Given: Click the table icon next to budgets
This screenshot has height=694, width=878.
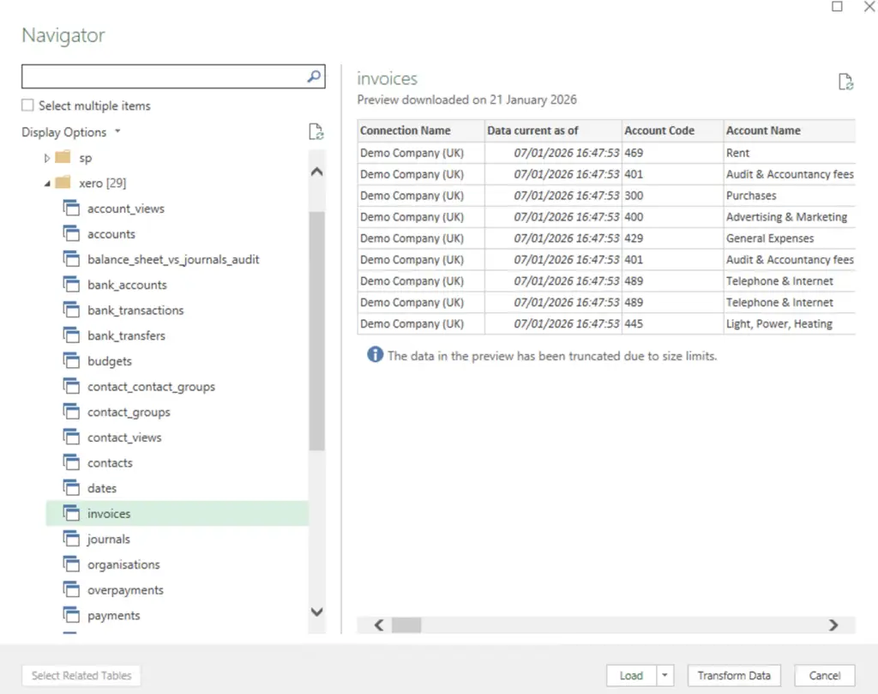Looking at the screenshot, I should 71,360.
